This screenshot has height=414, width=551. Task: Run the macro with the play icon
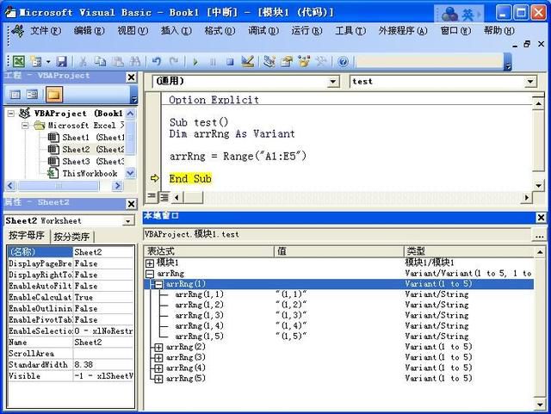coord(195,62)
